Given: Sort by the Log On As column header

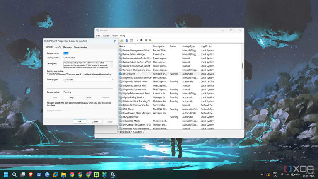Looking at the screenshot, I should 206,46.
